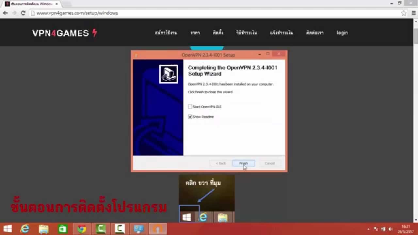Click the volume speaker tray icon
The height and width of the screenshot is (235, 418).
tap(391, 229)
